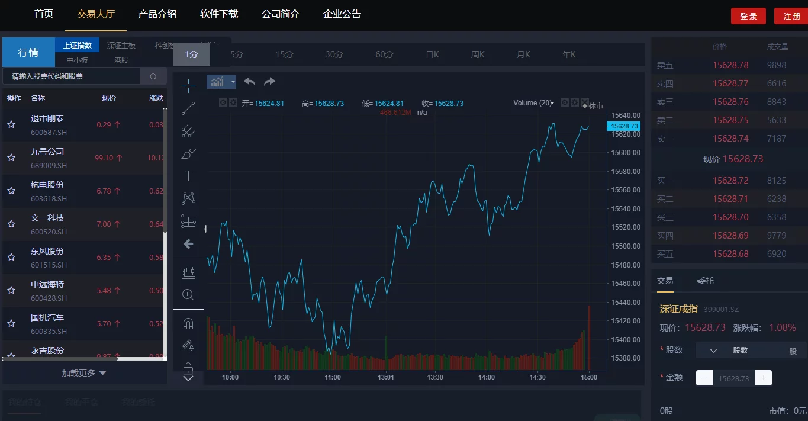Click the back arrow in drawing toolbar

188,243
